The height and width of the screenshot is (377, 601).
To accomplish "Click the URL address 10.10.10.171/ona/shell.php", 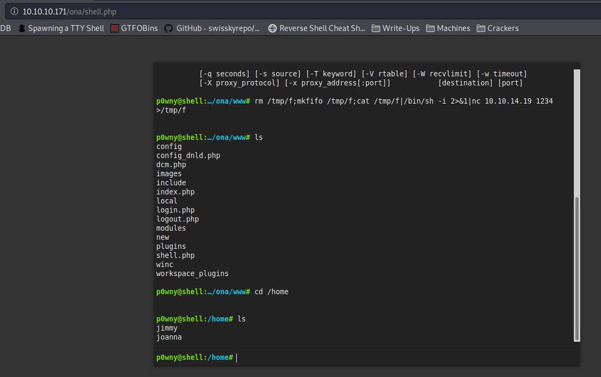I will point(69,12).
